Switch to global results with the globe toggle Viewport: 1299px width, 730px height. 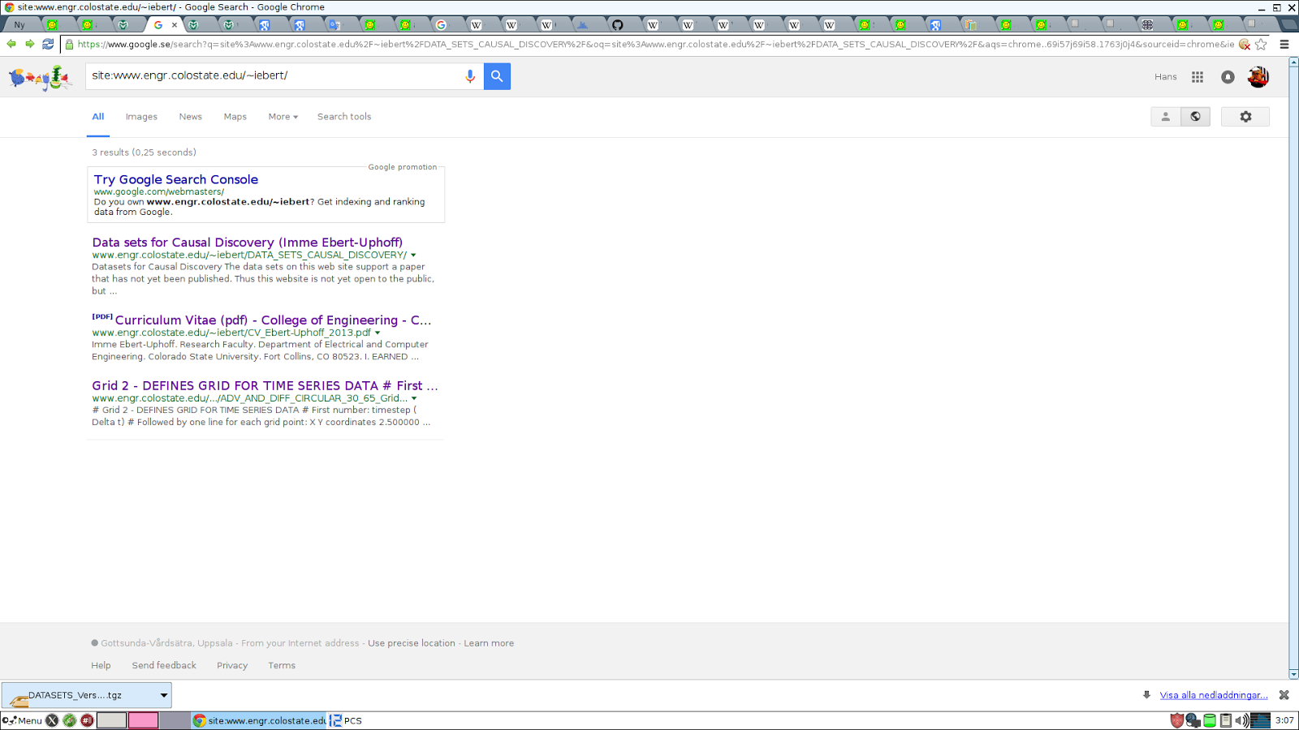click(1196, 117)
